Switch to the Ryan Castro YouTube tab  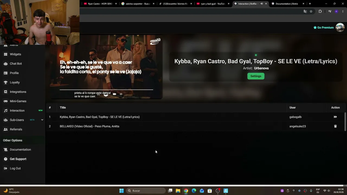(x=100, y=4)
